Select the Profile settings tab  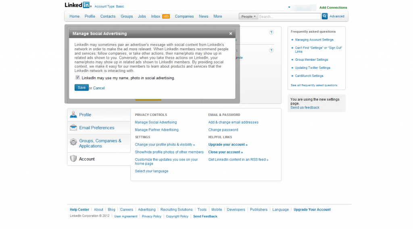pos(99,115)
